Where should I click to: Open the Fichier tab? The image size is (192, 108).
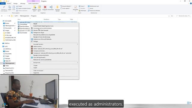pos(3,4)
